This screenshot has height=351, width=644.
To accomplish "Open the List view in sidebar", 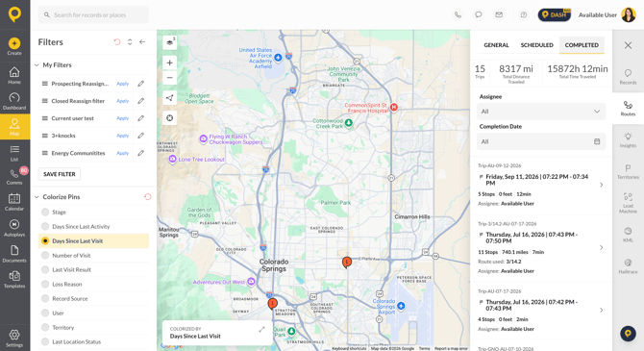I will coord(14,153).
